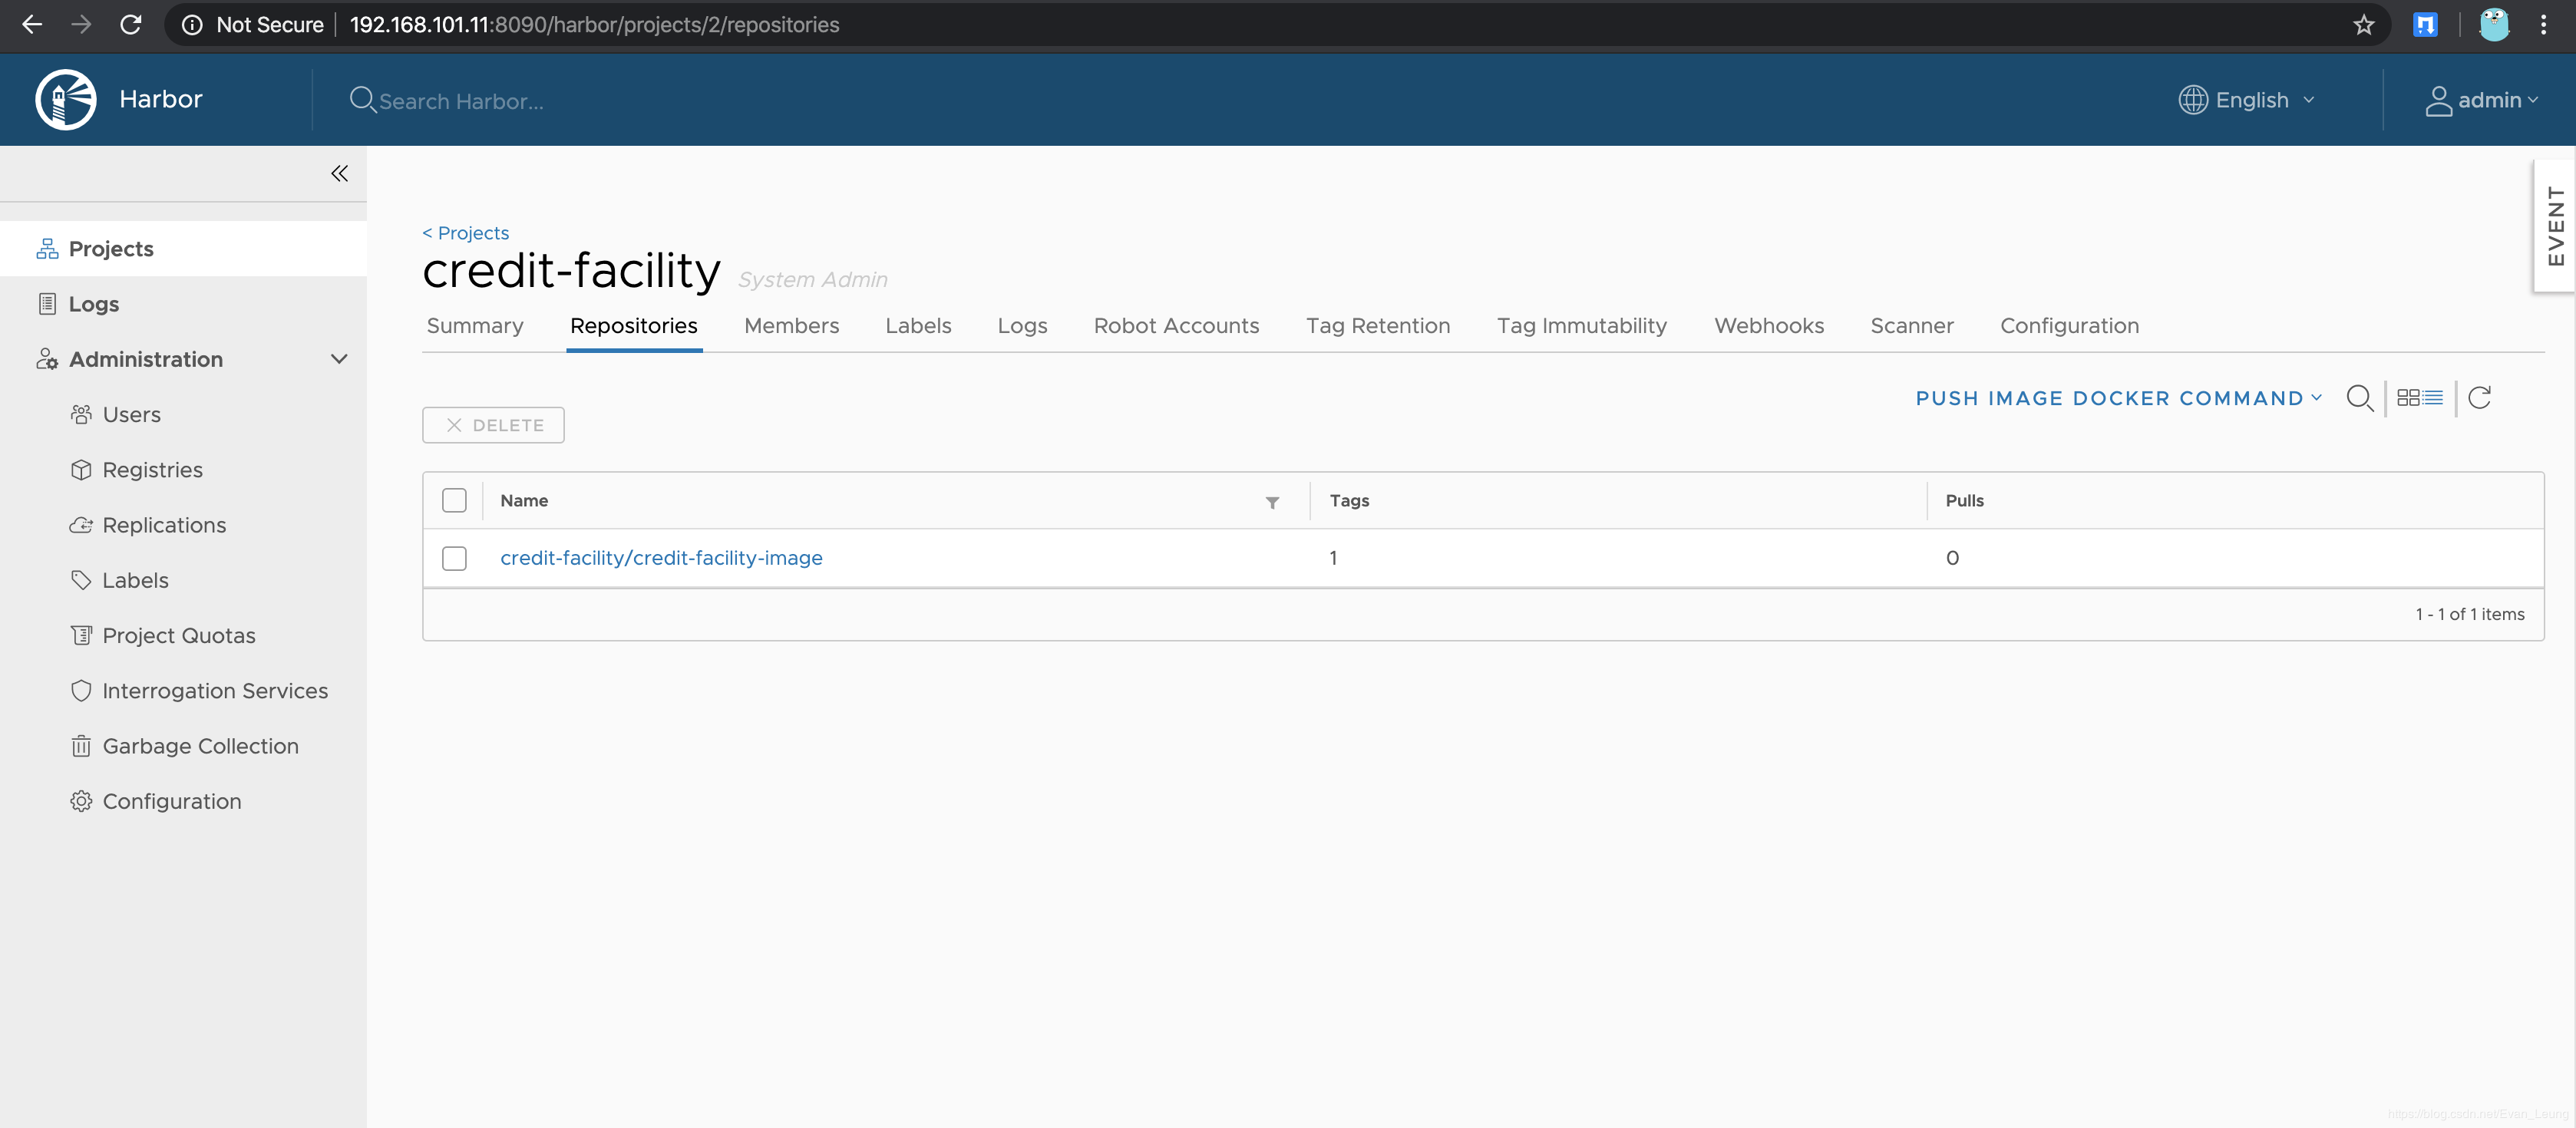Image resolution: width=2576 pixels, height=1128 pixels.
Task: Collapse the sidebar with double-chevron icon
Action: coord(340,174)
